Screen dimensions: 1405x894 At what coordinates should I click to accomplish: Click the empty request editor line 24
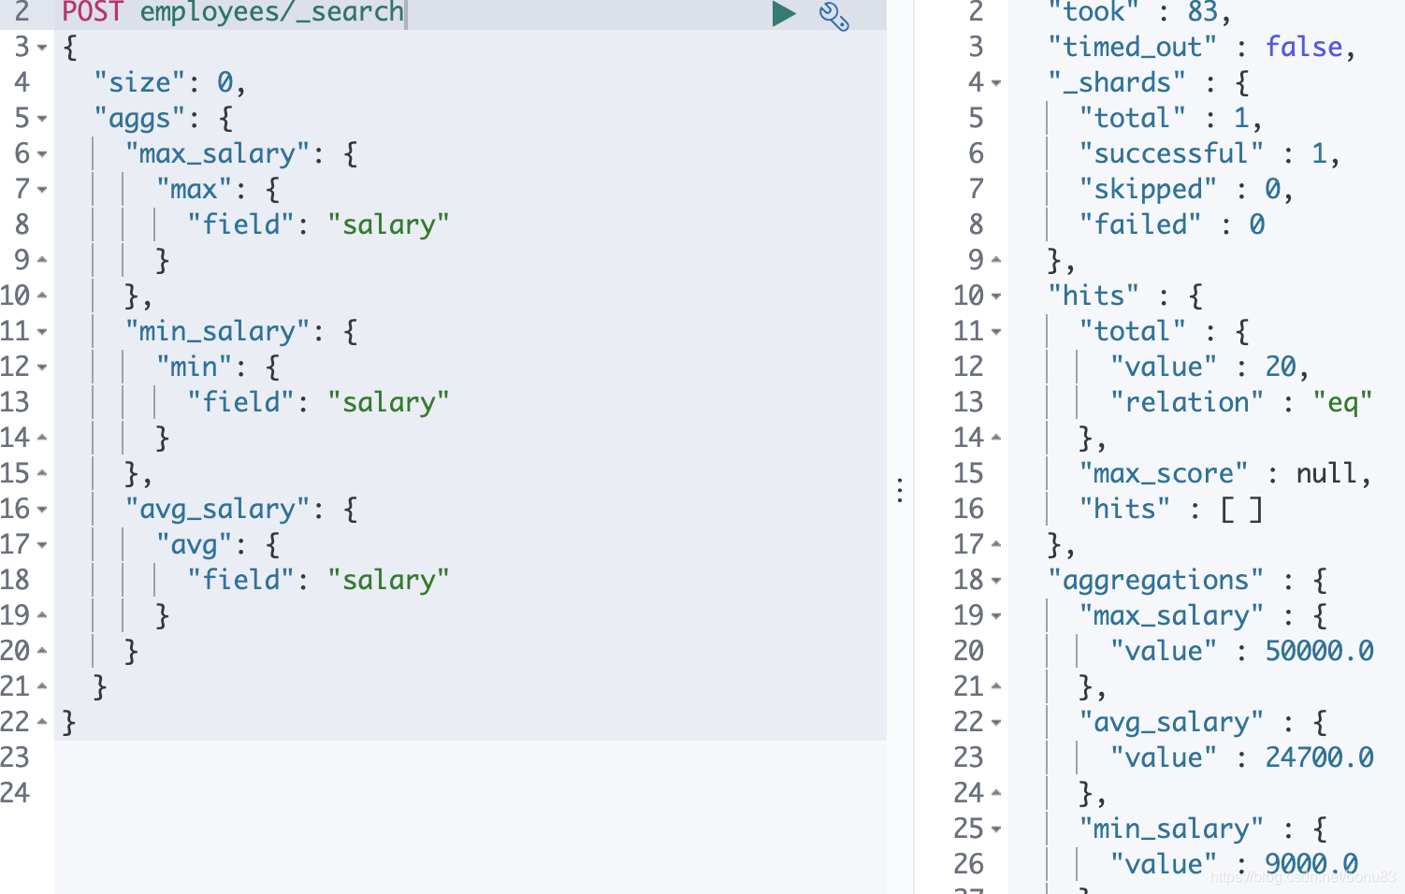point(471,793)
